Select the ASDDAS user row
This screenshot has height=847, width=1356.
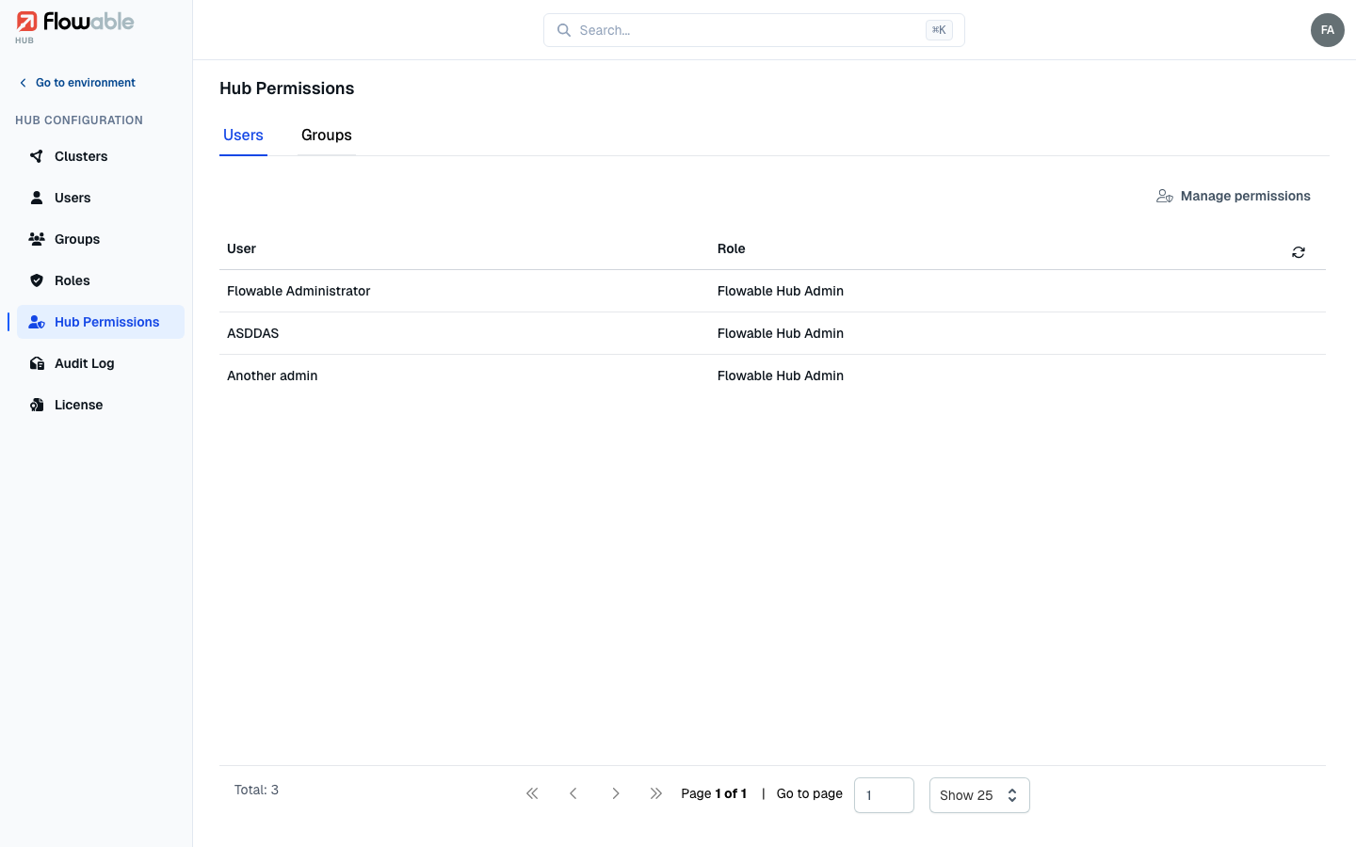(x=772, y=333)
